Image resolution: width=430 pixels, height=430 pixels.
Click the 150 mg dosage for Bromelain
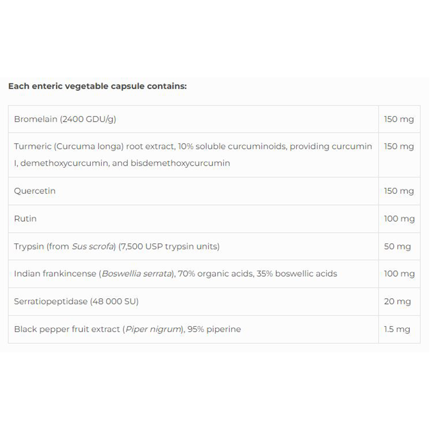tap(398, 119)
